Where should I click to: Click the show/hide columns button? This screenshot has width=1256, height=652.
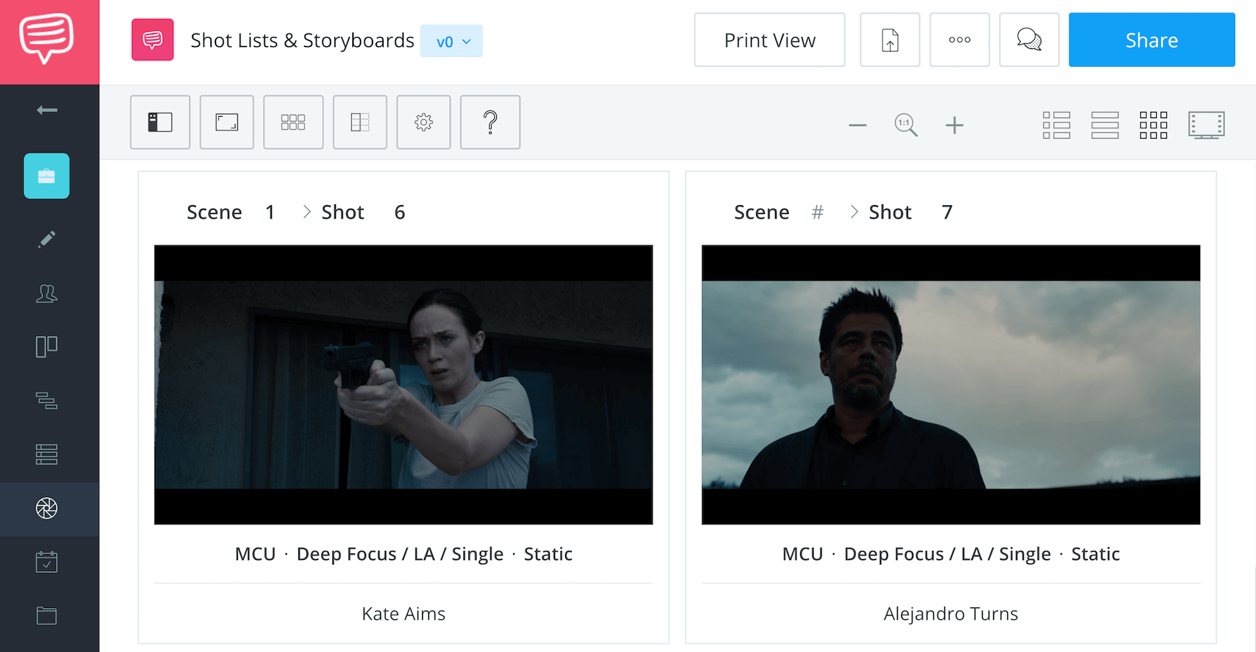tap(360, 122)
